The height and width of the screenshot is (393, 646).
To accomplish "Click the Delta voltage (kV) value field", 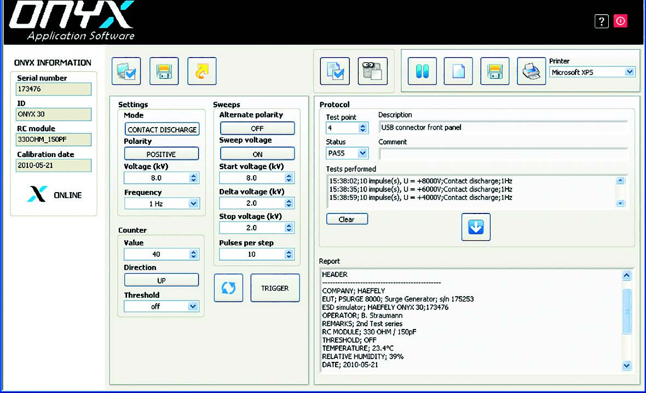I will [x=252, y=203].
